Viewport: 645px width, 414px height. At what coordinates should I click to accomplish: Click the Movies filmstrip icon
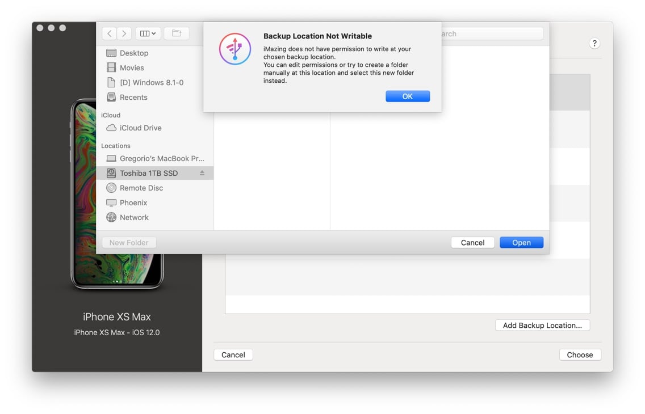(111, 67)
